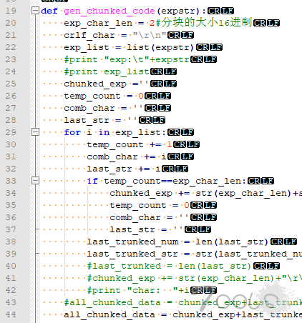Image resolution: width=302 pixels, height=323 pixels.
Task: Click line number 44 in the gutter
Action: [11, 314]
